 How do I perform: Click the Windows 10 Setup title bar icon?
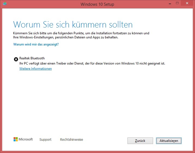[5, 4]
